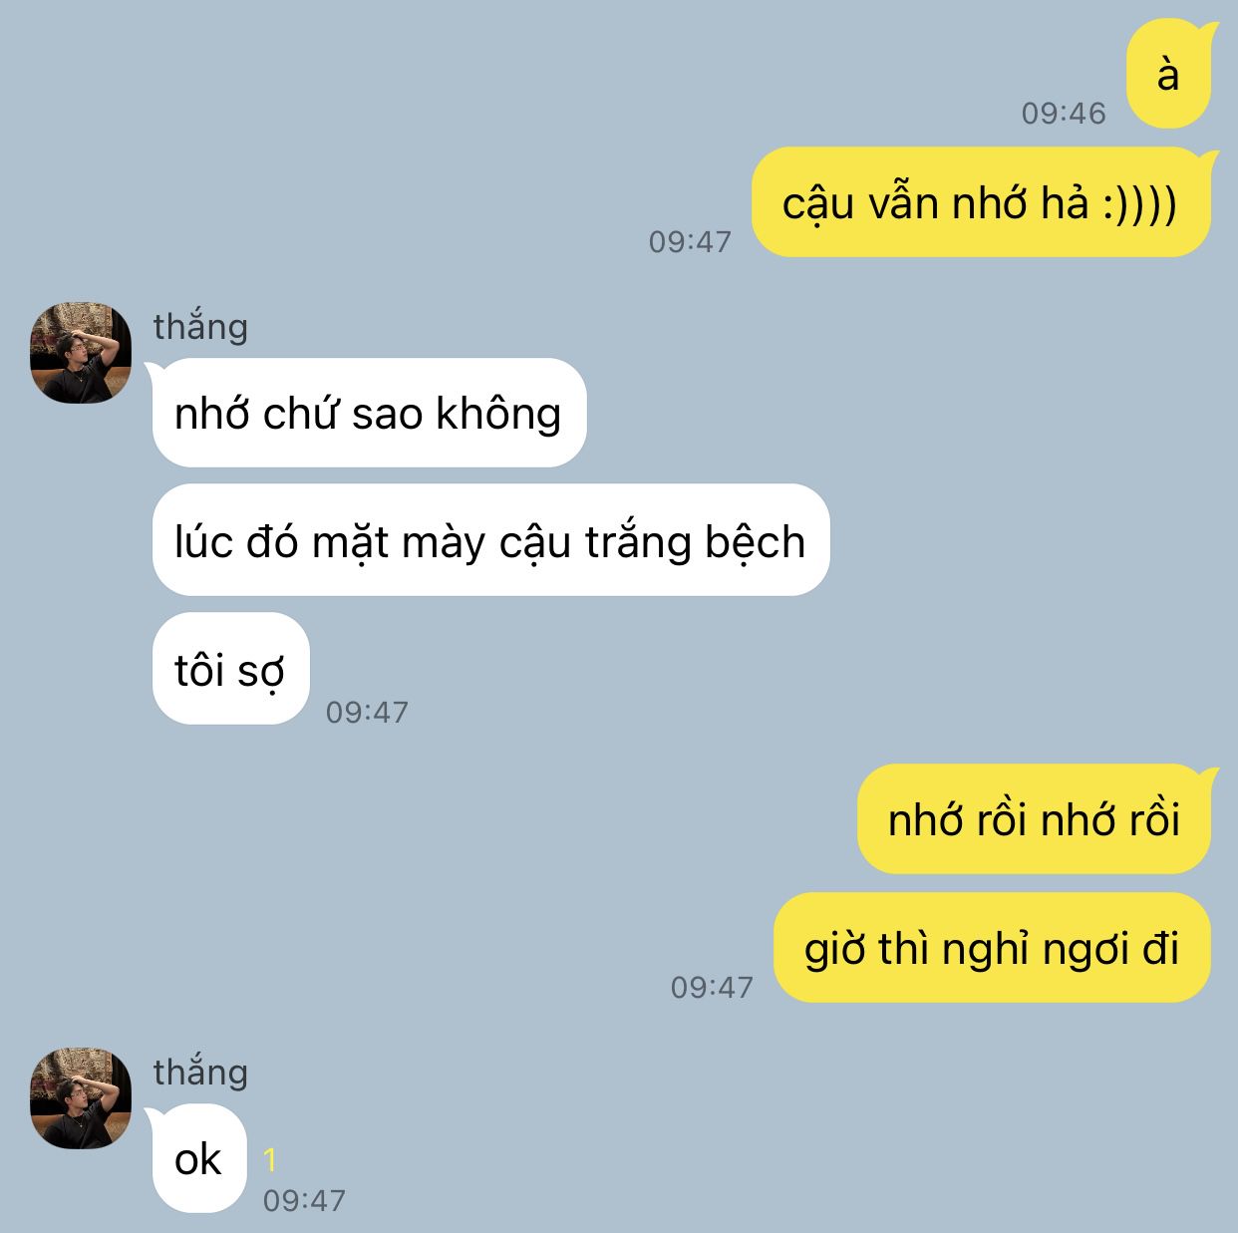
Task: Tap the 09:47 timestamp beside 'cậu vẫn nhớ hả'
Action: tap(690, 241)
